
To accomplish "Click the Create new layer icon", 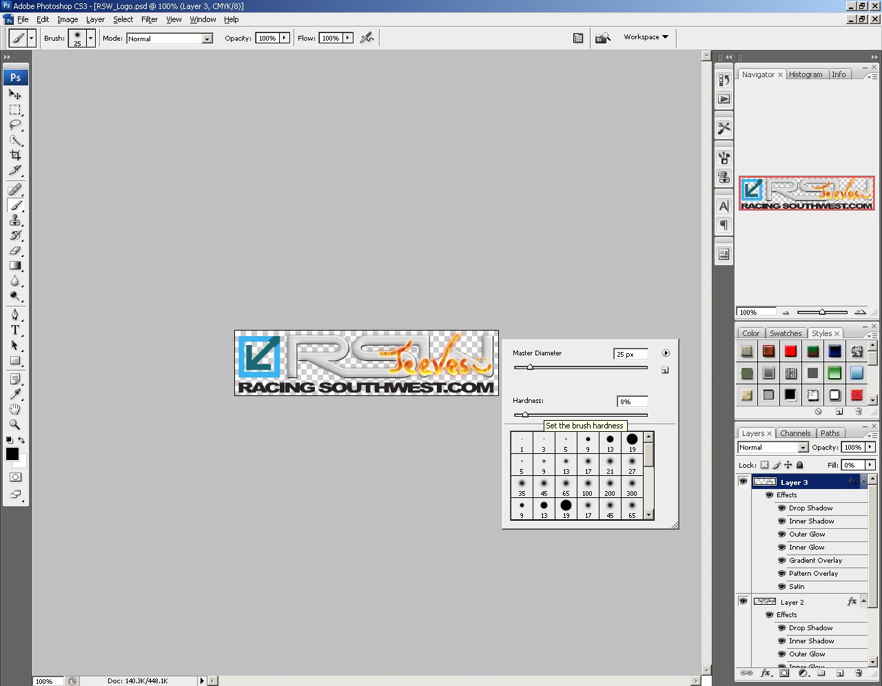I will coord(839,673).
